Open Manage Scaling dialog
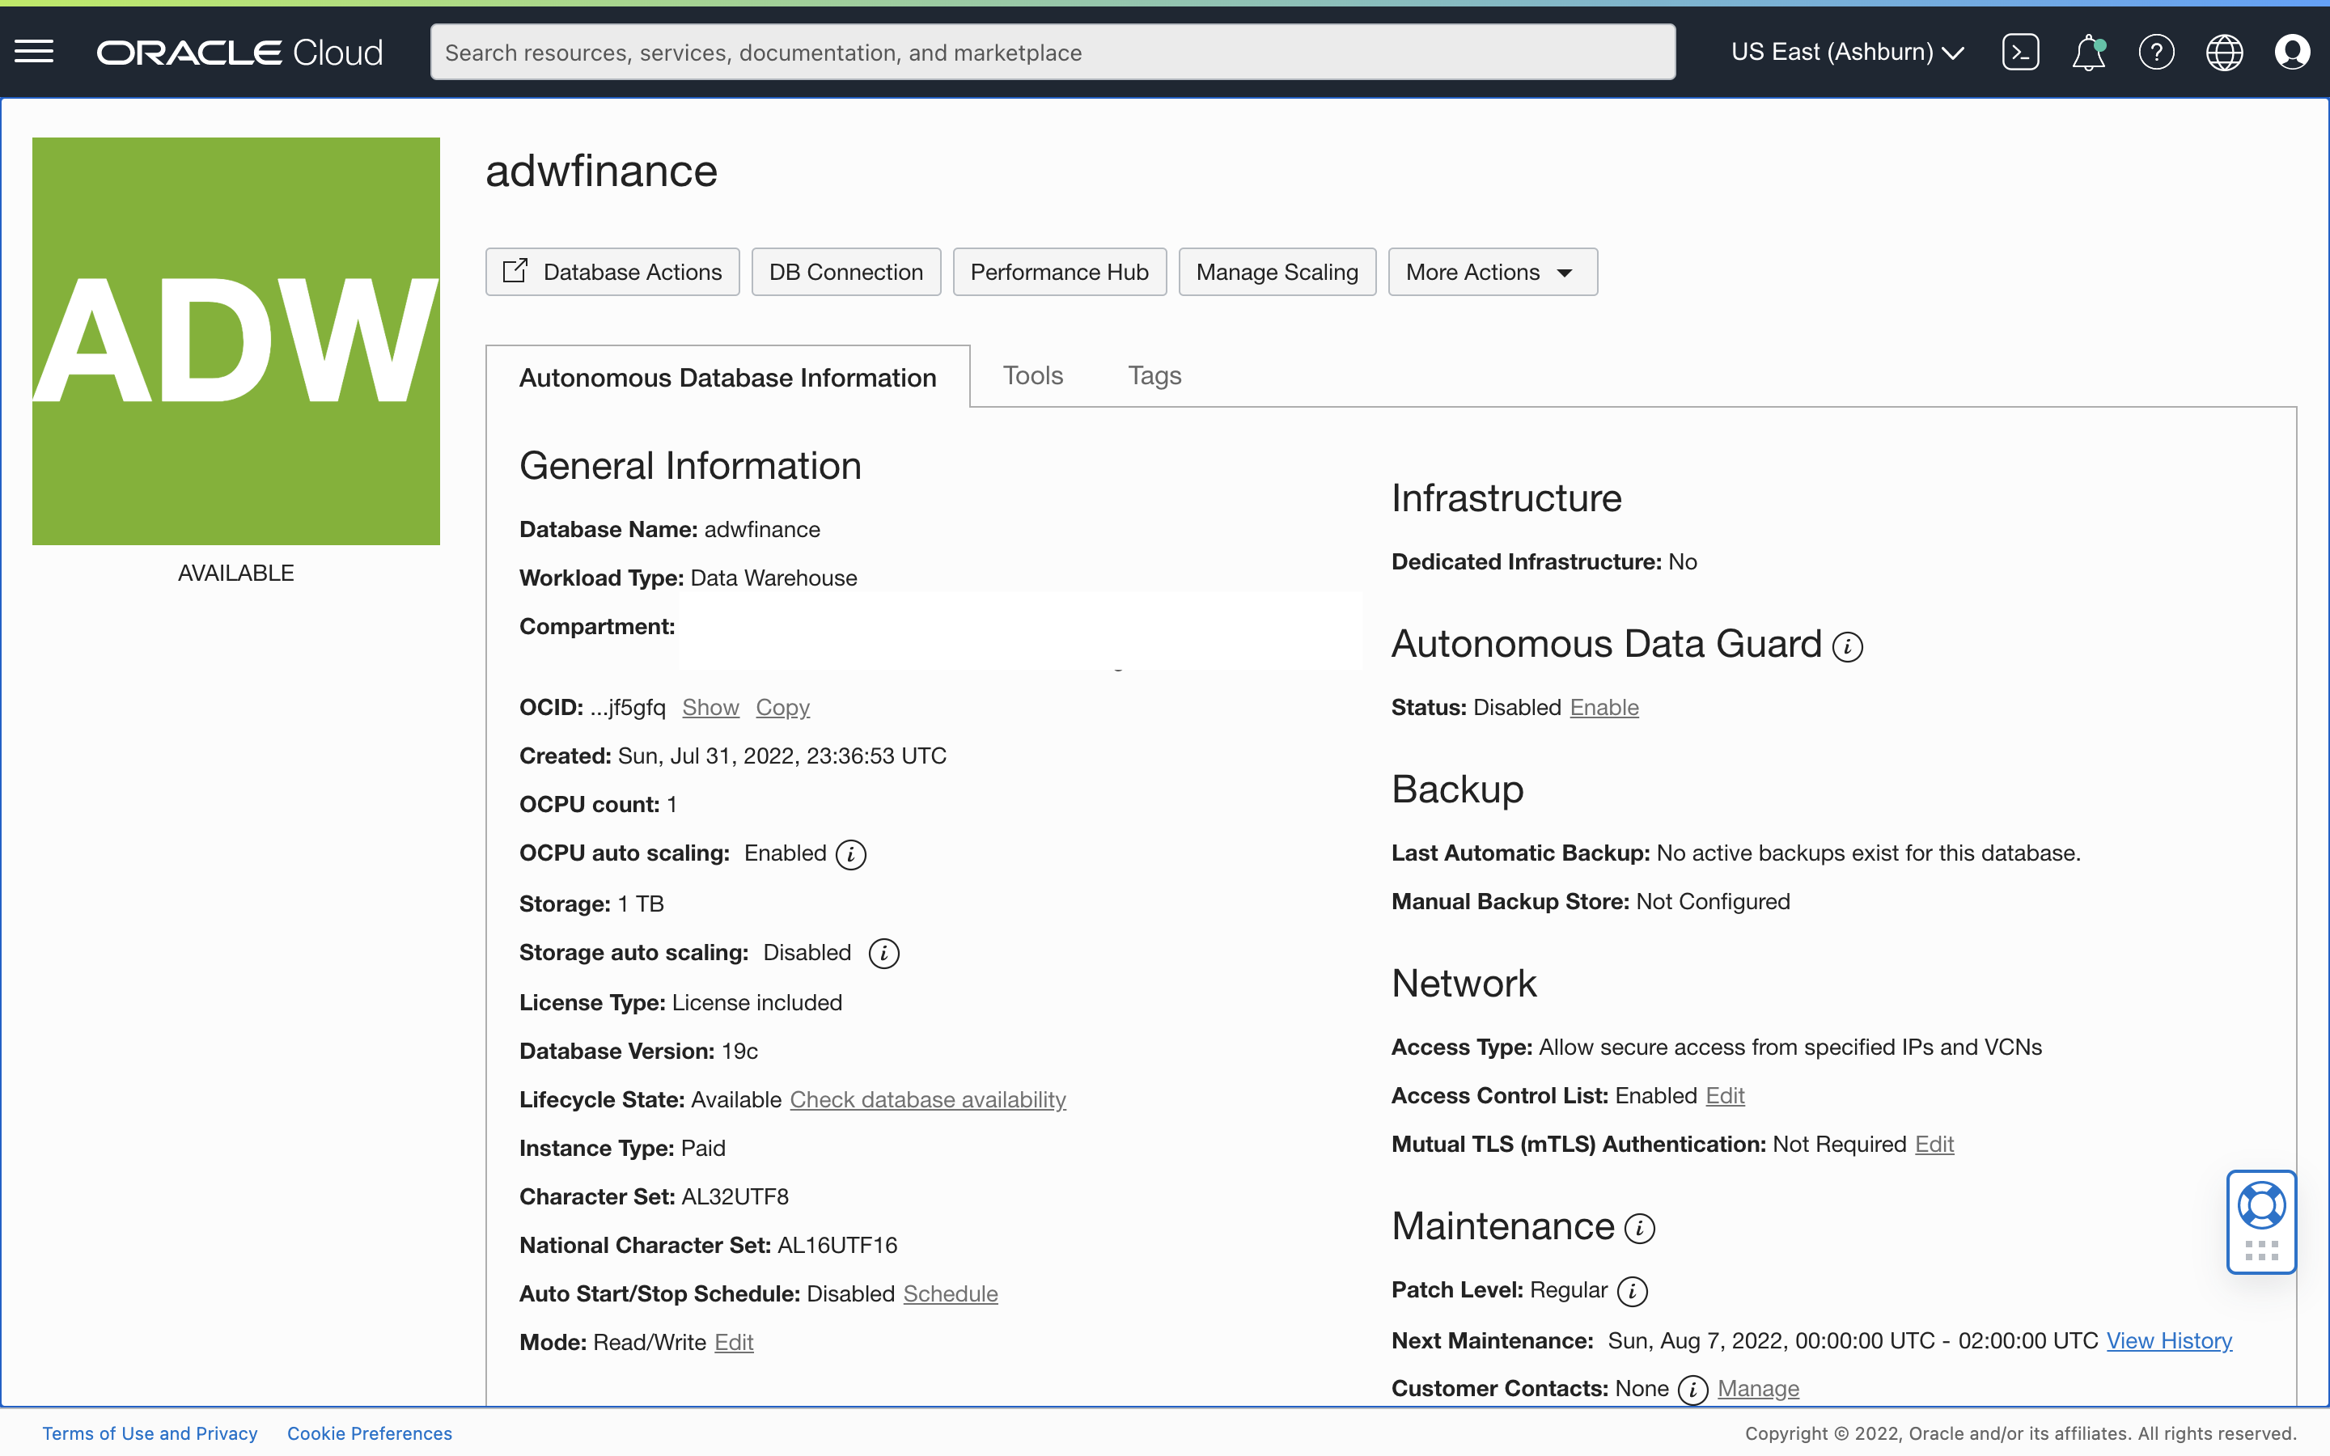 click(1277, 273)
